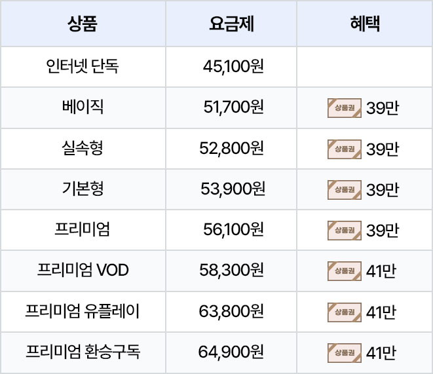The width and height of the screenshot is (433, 374).
Task: Click the 39만 benefit text in 프리미엄 row
Action: [x=383, y=231]
